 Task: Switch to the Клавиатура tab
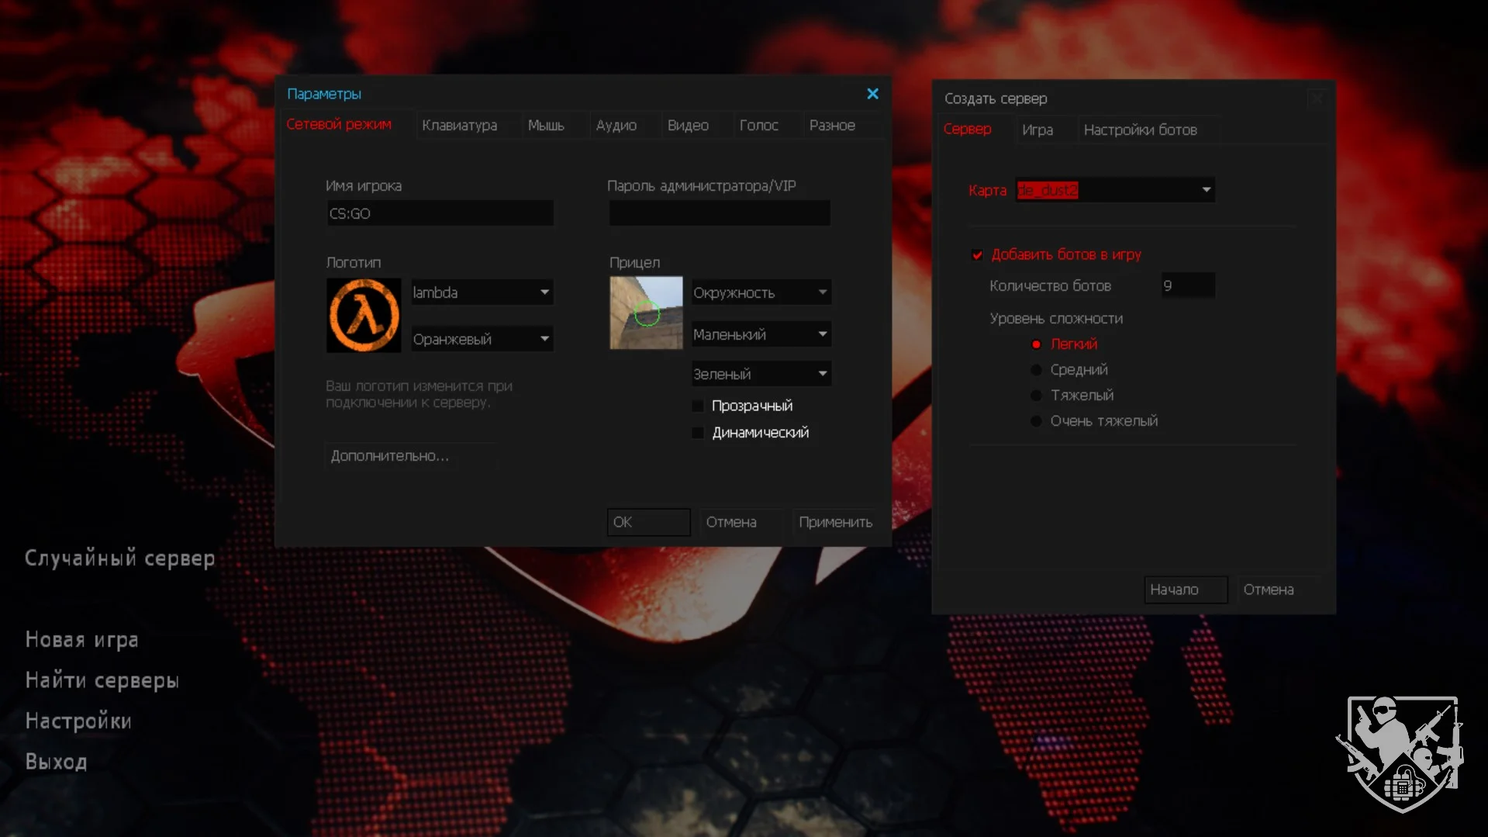459,126
